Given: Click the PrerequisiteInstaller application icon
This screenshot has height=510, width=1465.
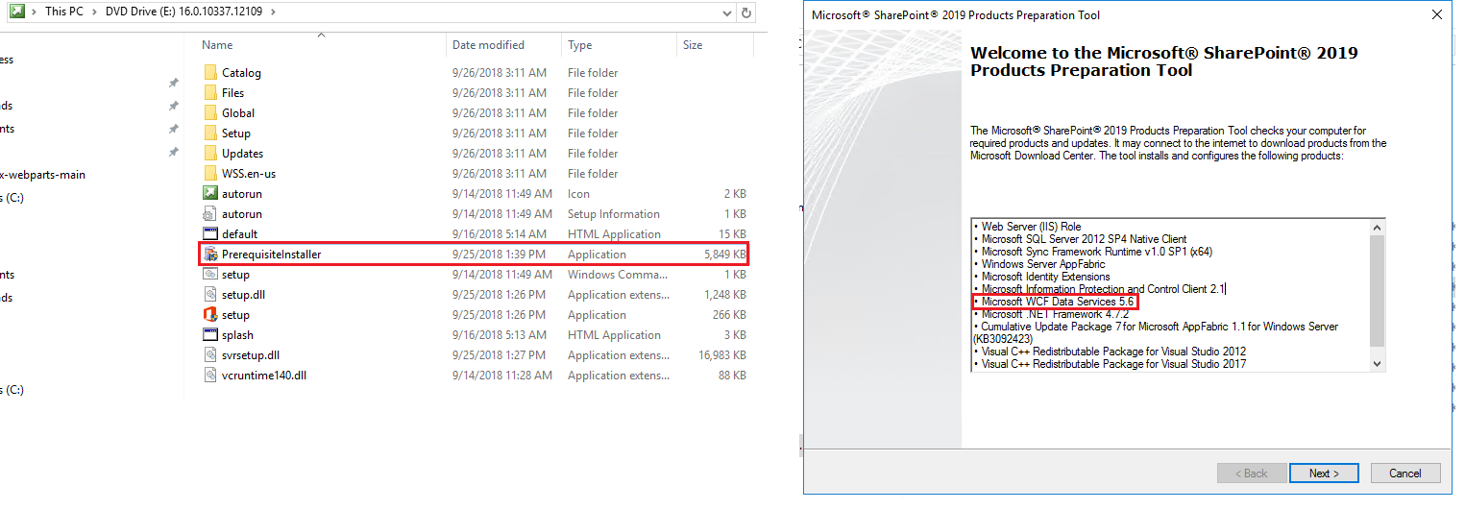Looking at the screenshot, I should point(211,255).
